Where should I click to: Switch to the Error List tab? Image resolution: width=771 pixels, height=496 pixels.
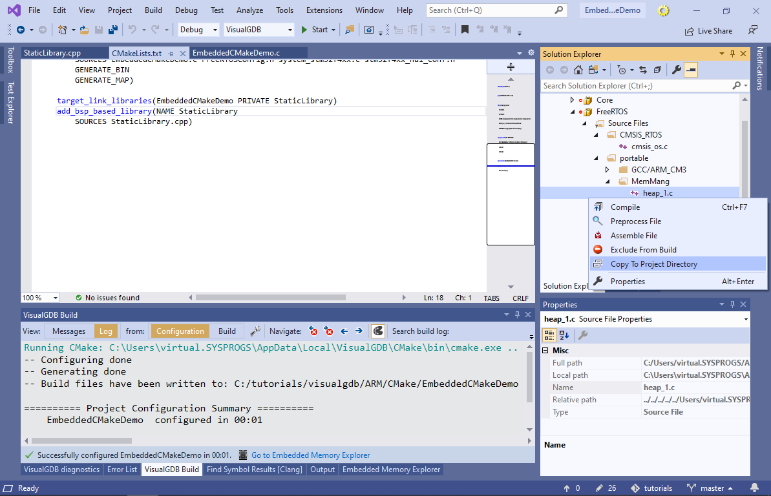(x=122, y=470)
